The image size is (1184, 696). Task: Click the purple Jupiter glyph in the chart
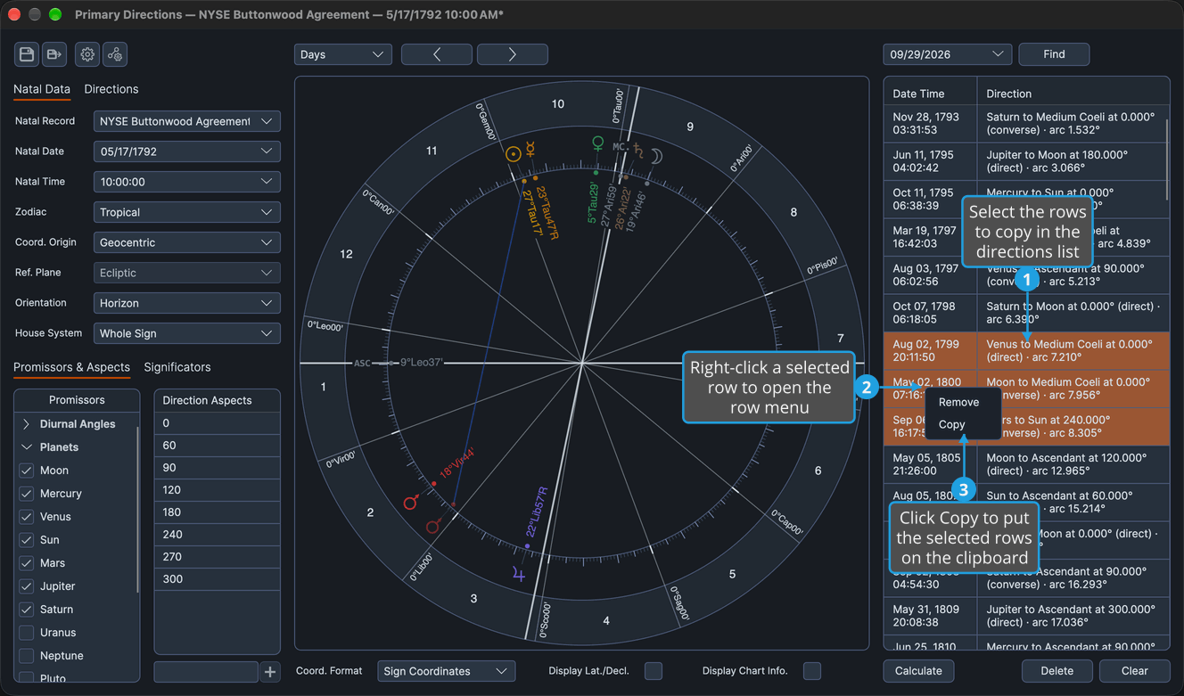point(519,573)
